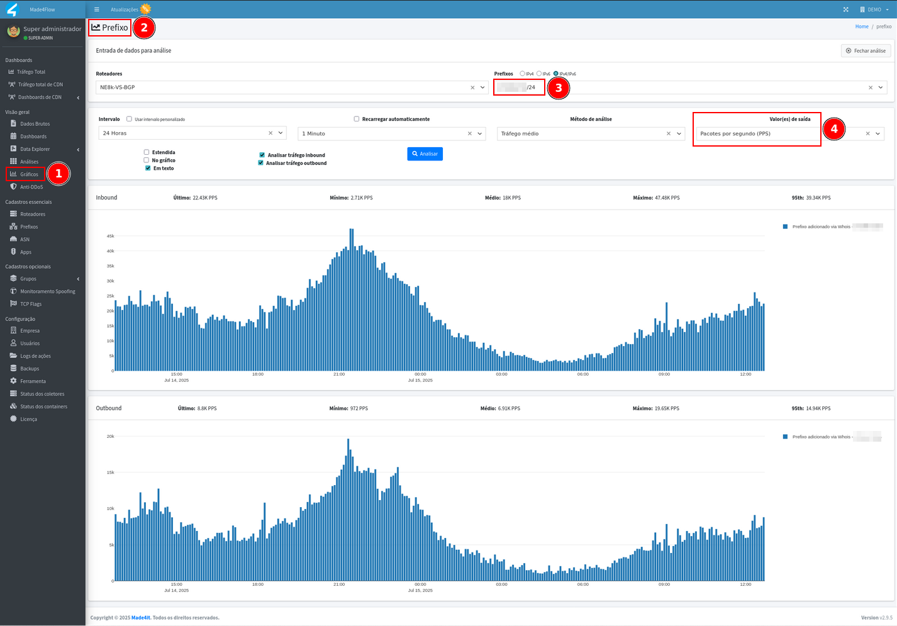Toggle the No gráfico checkbox

(147, 160)
